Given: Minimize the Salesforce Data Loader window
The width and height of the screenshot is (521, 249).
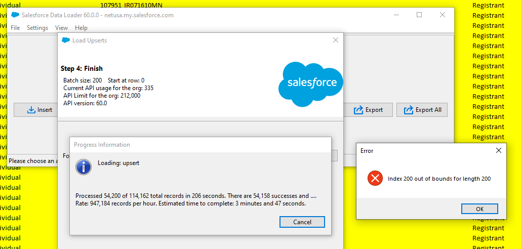Looking at the screenshot, I should click(396, 15).
